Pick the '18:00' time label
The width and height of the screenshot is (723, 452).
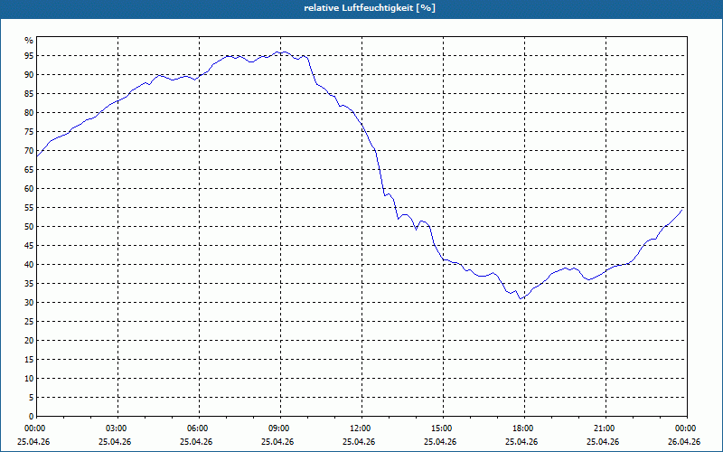(522, 428)
